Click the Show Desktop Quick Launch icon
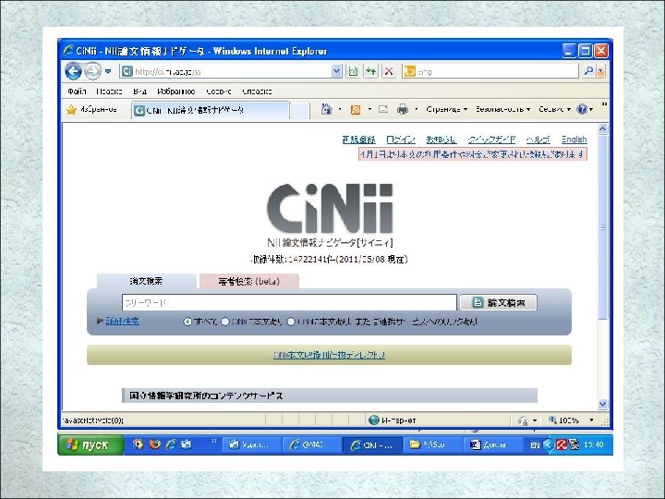665x499 pixels. pyautogui.click(x=187, y=444)
